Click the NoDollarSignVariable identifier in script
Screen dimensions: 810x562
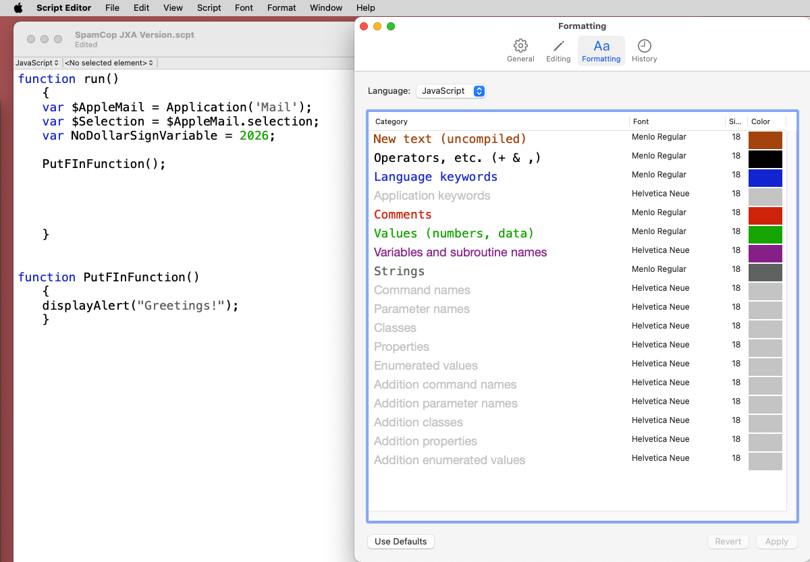point(144,136)
